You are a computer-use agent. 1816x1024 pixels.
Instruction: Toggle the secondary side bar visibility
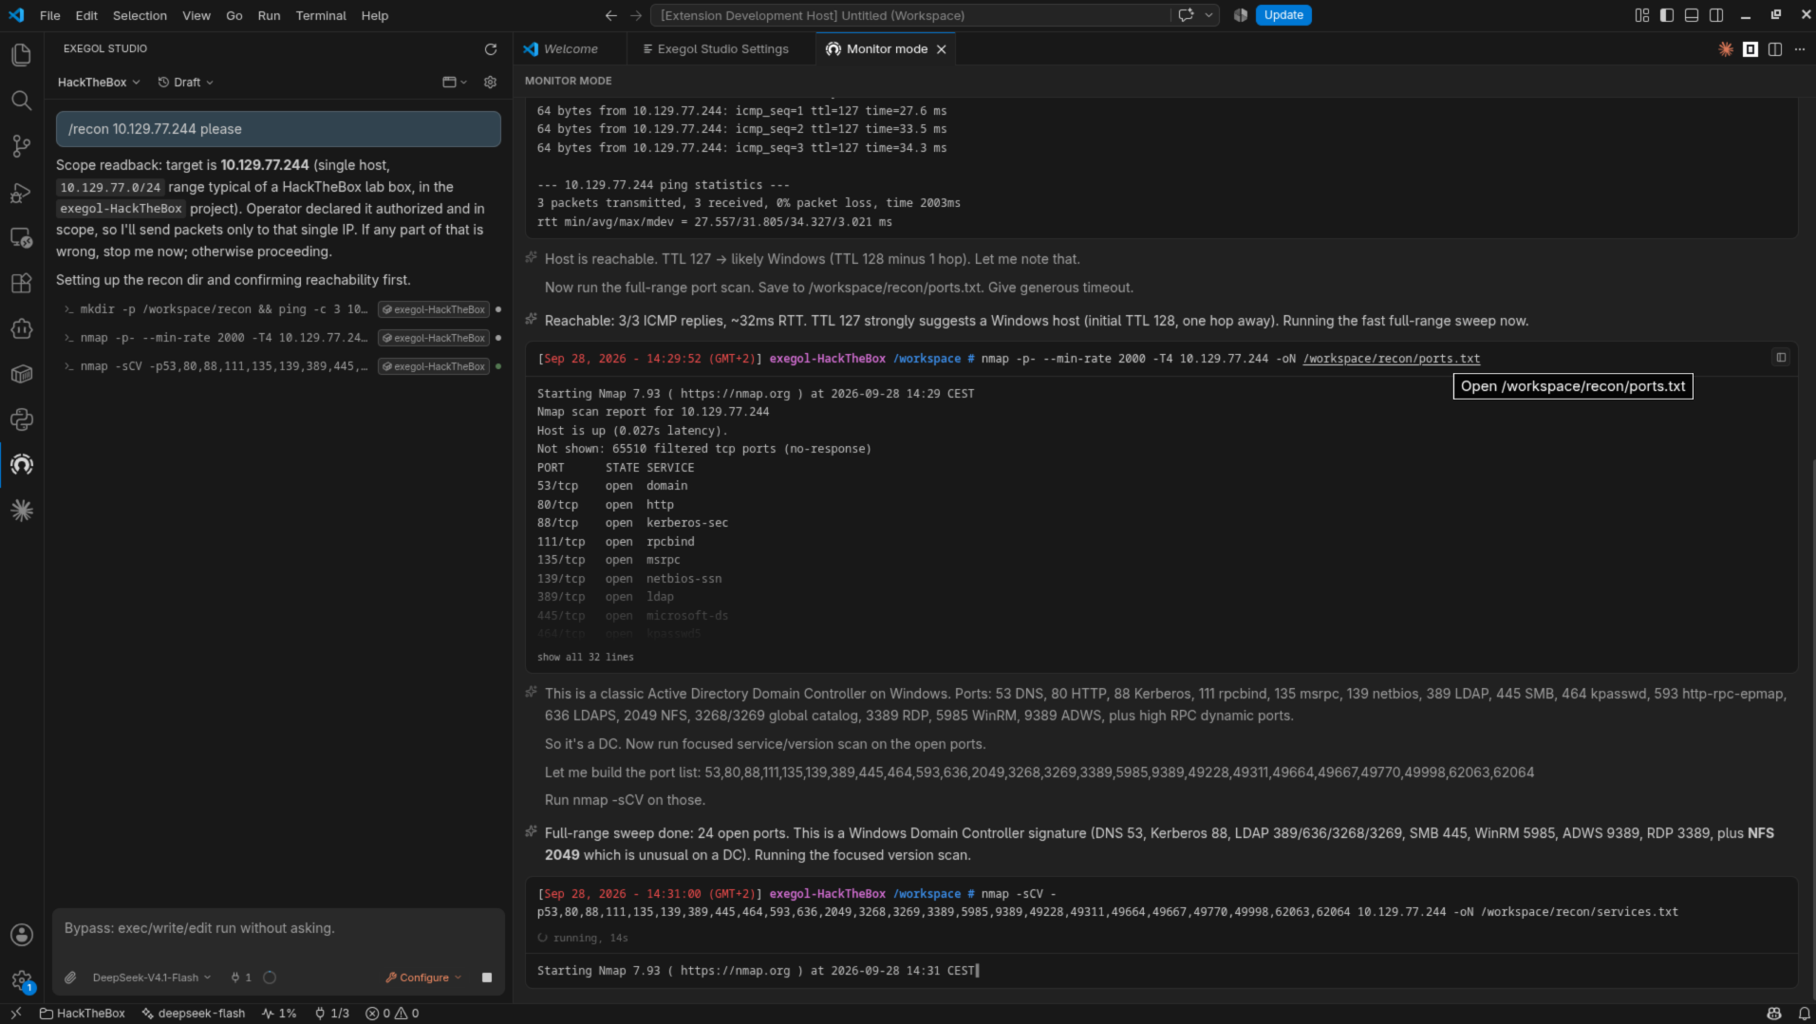pyautogui.click(x=1716, y=15)
